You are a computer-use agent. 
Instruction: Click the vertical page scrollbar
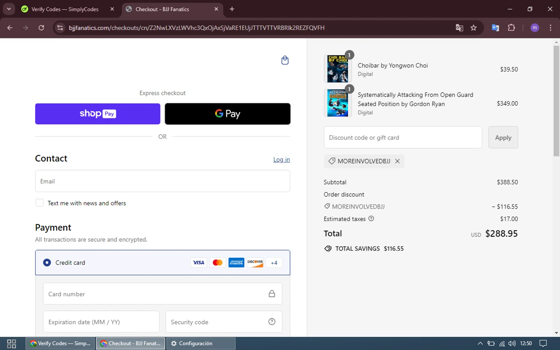(556, 101)
